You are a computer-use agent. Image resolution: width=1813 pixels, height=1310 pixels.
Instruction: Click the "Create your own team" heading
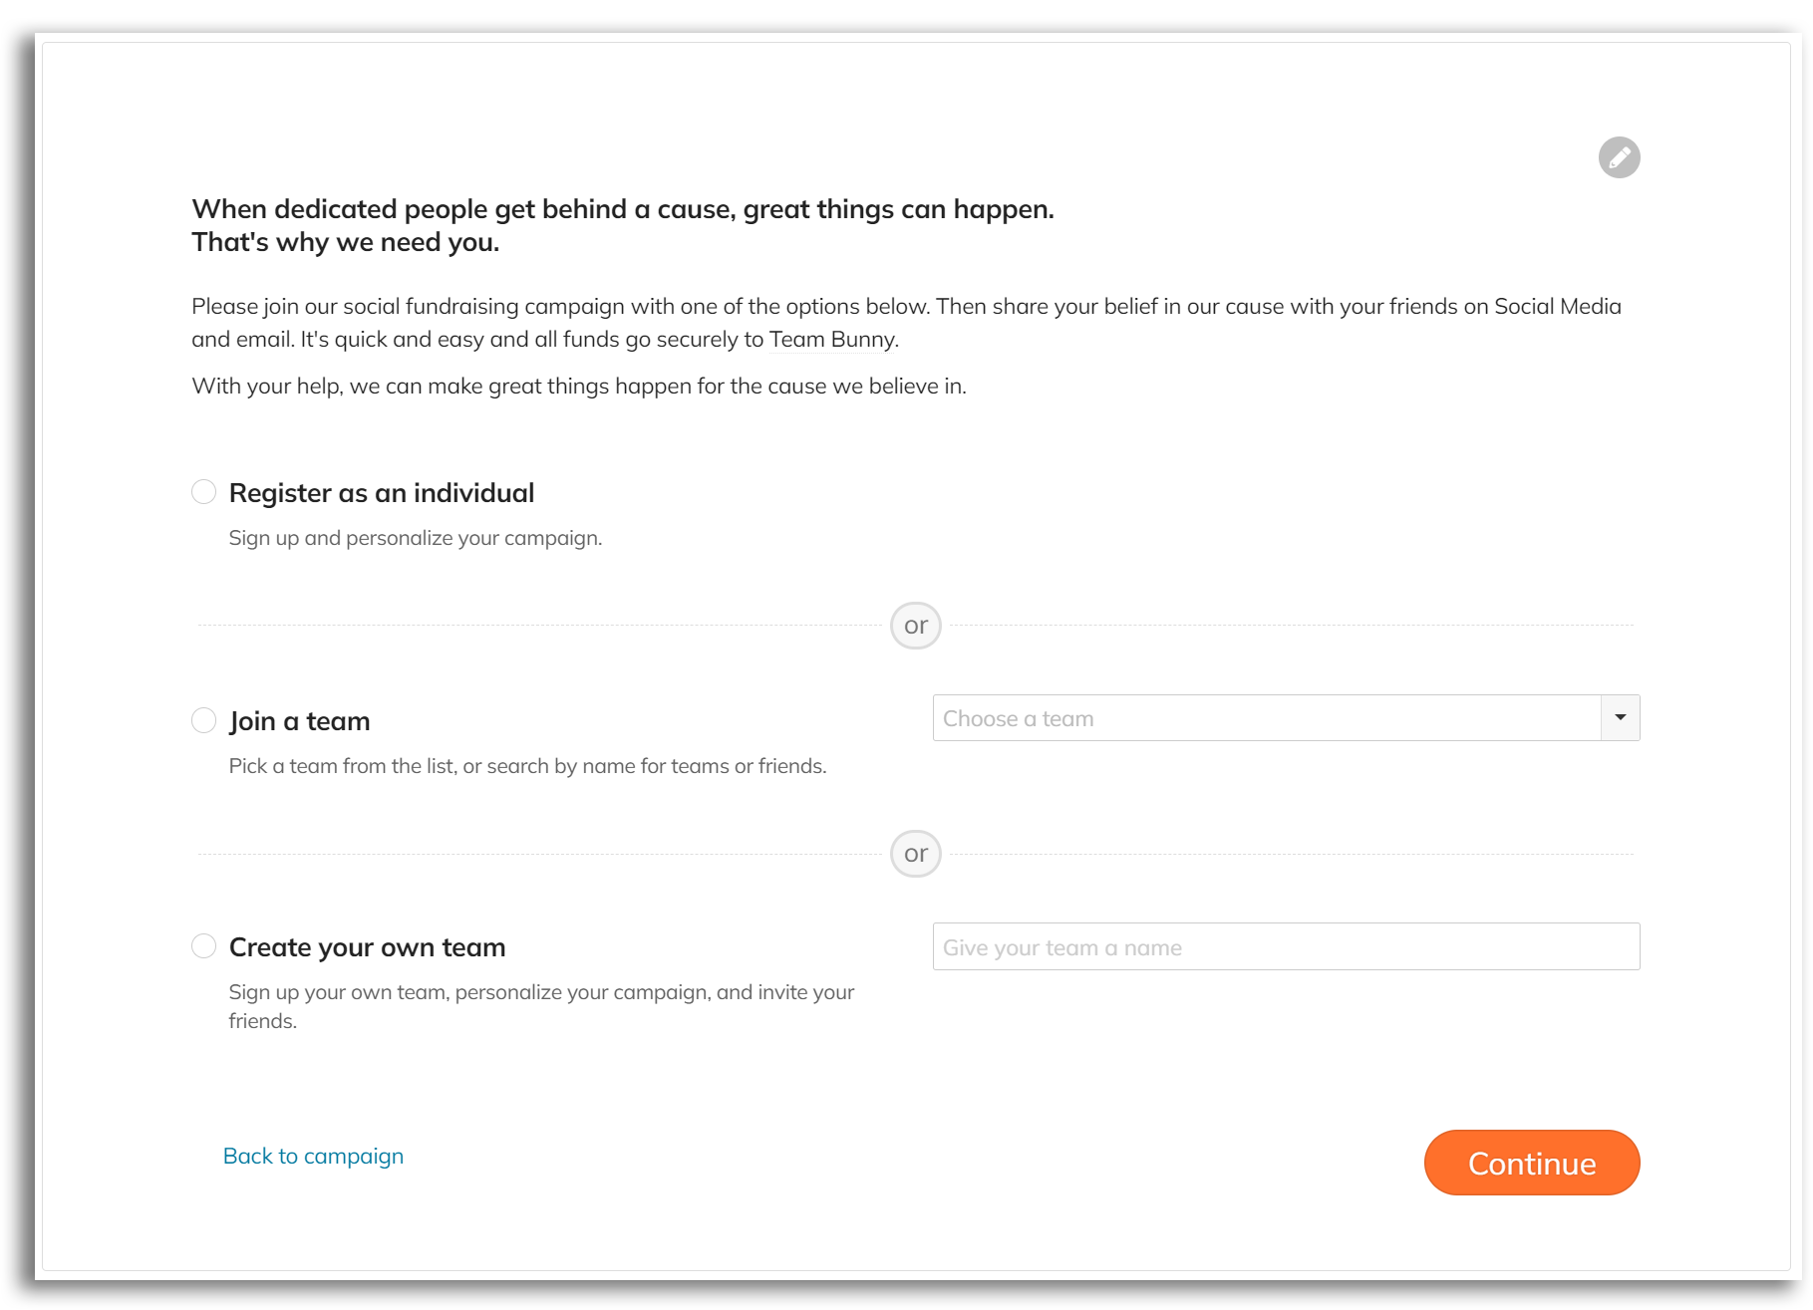point(367,946)
